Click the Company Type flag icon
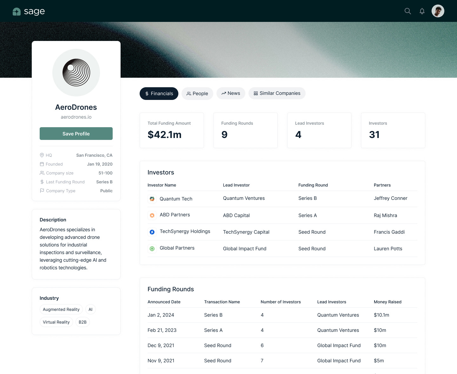The image size is (457, 374). (42, 191)
